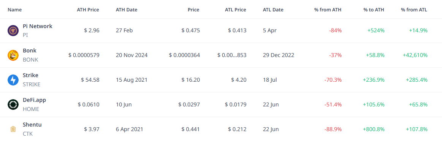Sort by the ATH Price column header
This screenshot has width=442, height=141.
(x=88, y=10)
